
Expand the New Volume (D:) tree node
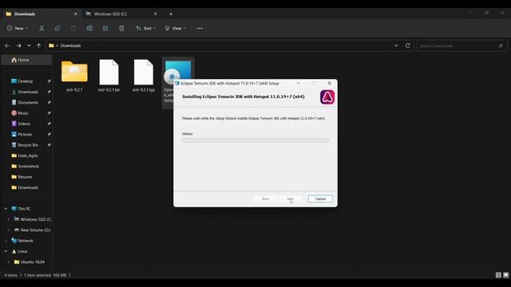click(9, 230)
